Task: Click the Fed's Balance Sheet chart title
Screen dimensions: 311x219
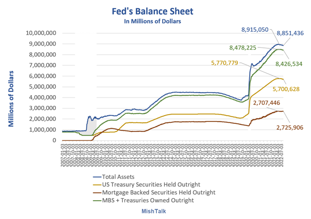Action: coord(153,12)
